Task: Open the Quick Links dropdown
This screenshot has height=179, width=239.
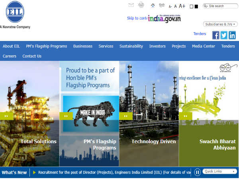Action: coord(219,172)
